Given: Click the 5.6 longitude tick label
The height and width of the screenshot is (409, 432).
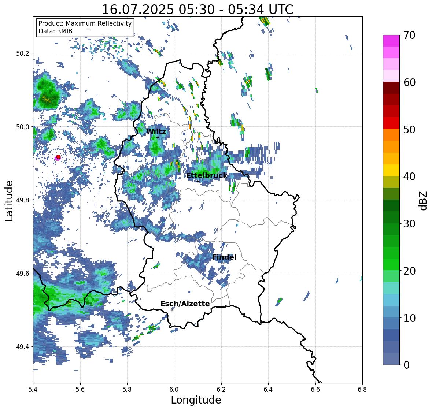Looking at the screenshot, I should point(80,390).
